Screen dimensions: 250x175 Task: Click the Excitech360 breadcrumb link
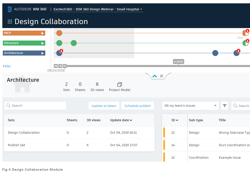[63, 9]
